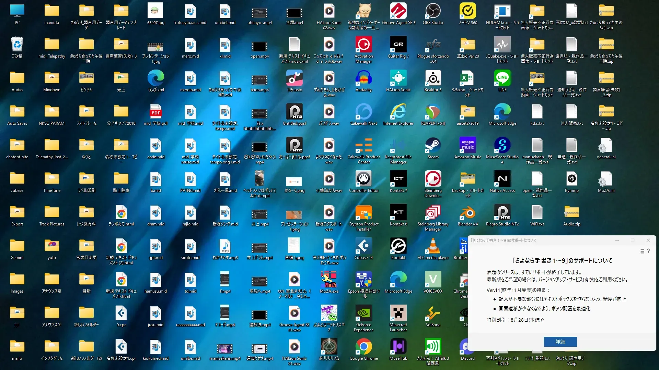Open the list menu icon in dialog
This screenshot has width=659, height=370.
coord(641,251)
